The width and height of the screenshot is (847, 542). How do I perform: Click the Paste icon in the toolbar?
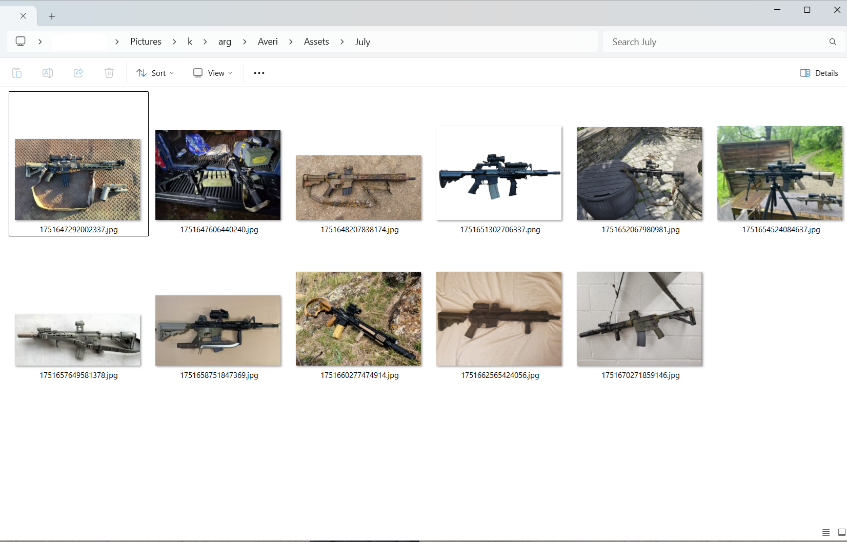[x=17, y=73]
